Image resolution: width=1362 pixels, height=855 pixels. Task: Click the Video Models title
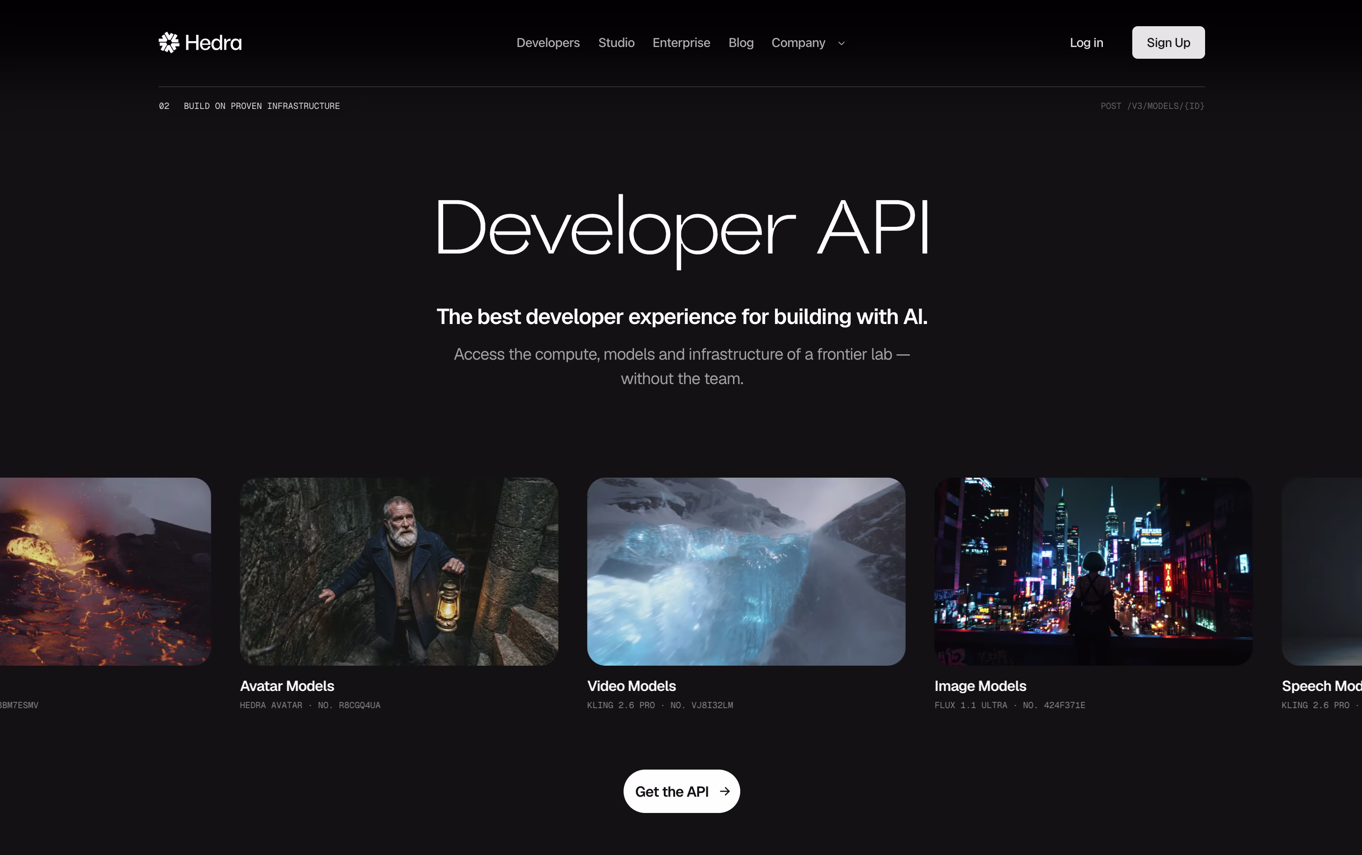[631, 686]
